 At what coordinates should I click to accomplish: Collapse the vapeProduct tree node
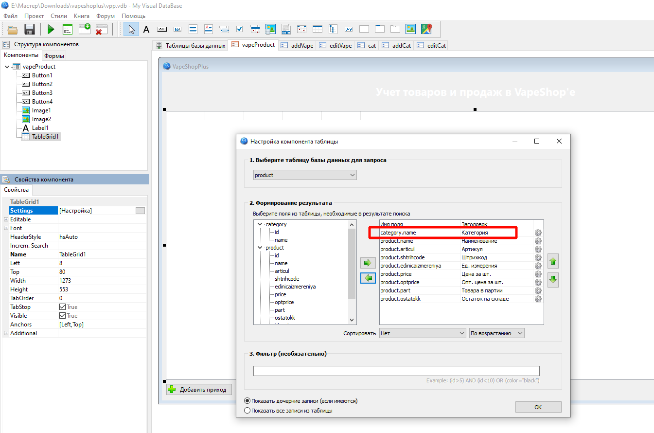click(7, 67)
